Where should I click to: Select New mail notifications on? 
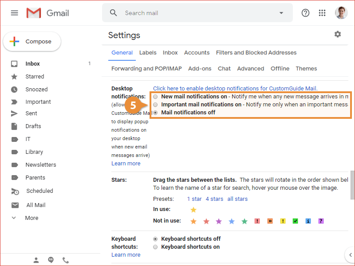point(155,97)
